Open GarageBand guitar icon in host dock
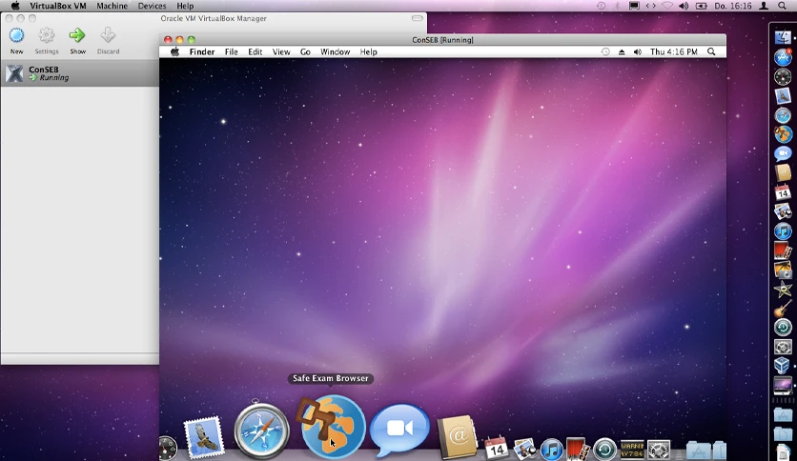 pyautogui.click(x=783, y=309)
